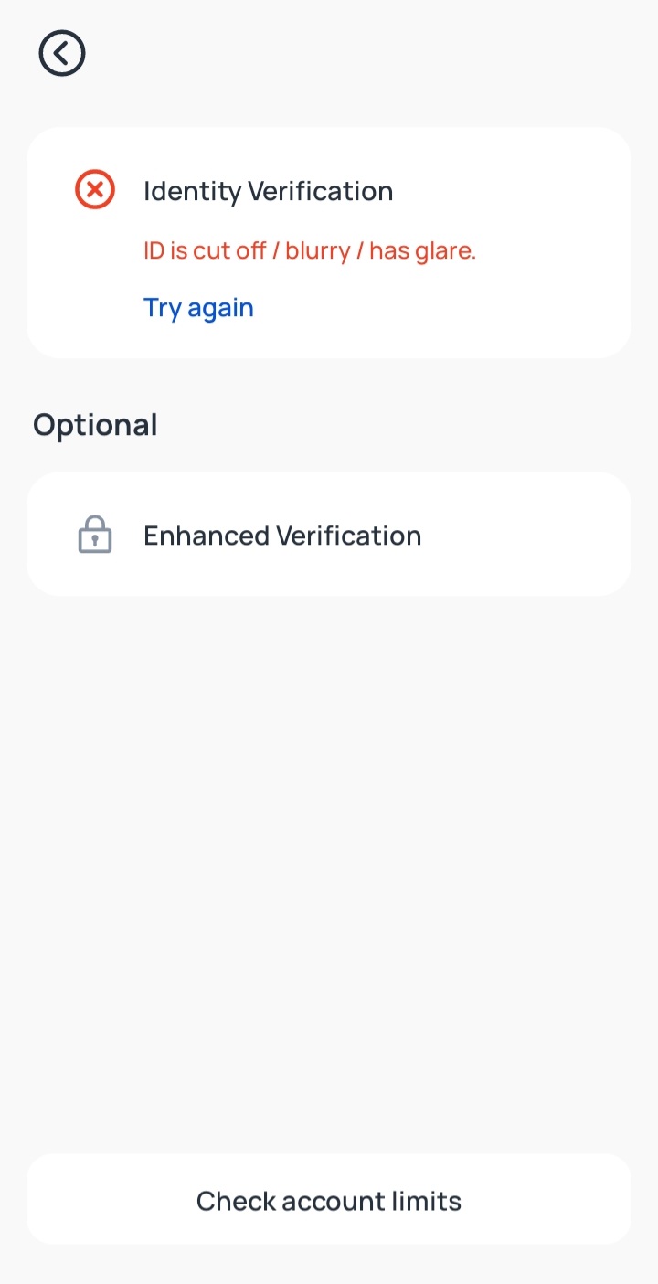The height and width of the screenshot is (1284, 658).
Task: Click the Optional section heading
Action: pos(95,425)
